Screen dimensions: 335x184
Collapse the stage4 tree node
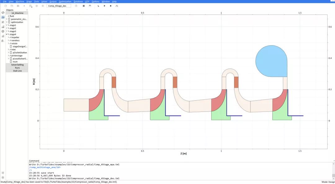(7, 34)
